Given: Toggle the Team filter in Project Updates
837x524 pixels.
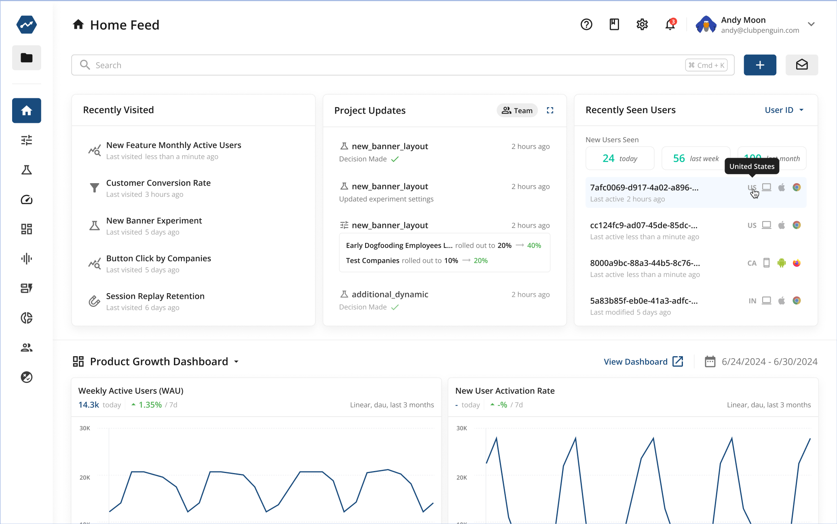Looking at the screenshot, I should tap(517, 110).
